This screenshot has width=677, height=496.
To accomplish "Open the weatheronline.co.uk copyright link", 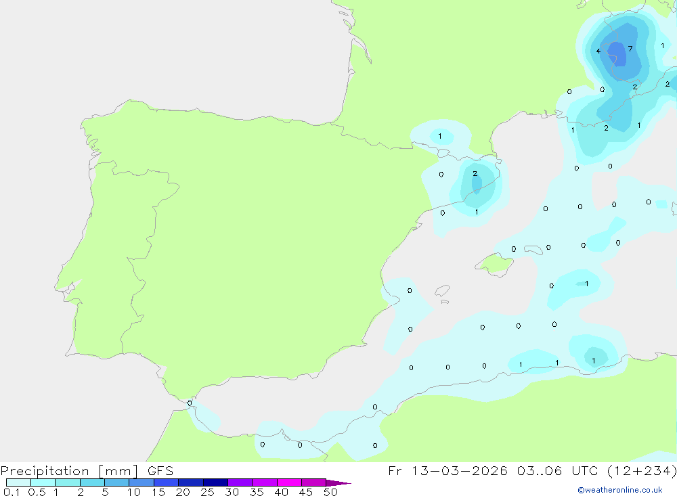I will point(620,490).
